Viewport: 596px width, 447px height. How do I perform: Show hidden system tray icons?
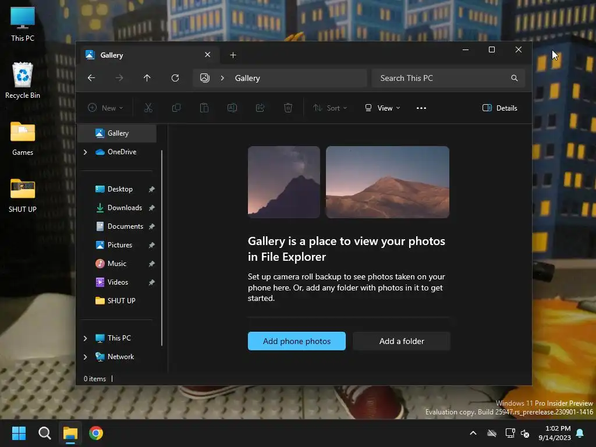[473, 433]
